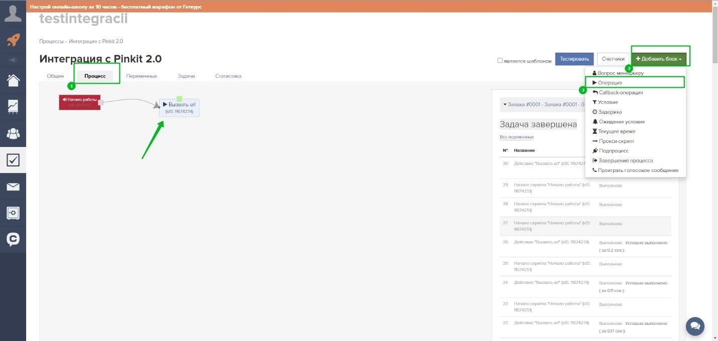Click the safe icon in sidebar

tap(13, 213)
